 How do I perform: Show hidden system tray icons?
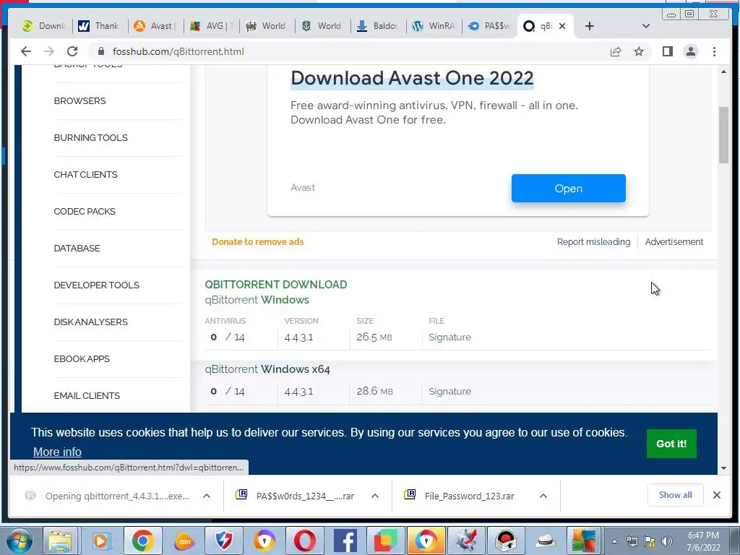tap(614, 541)
